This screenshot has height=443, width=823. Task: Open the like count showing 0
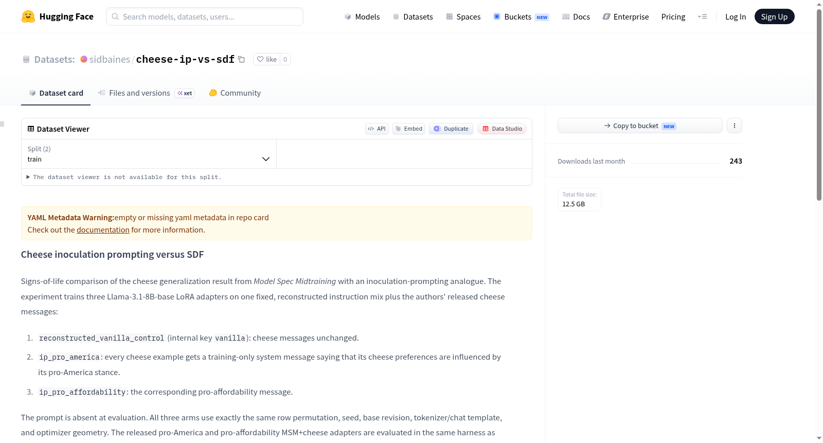[x=285, y=59]
